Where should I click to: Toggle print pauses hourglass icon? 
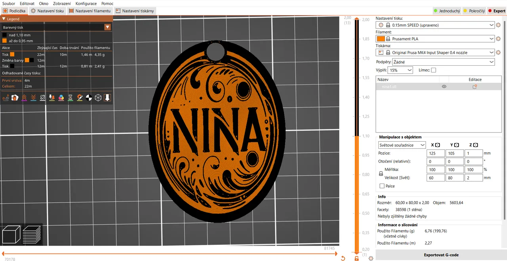pos(71,97)
